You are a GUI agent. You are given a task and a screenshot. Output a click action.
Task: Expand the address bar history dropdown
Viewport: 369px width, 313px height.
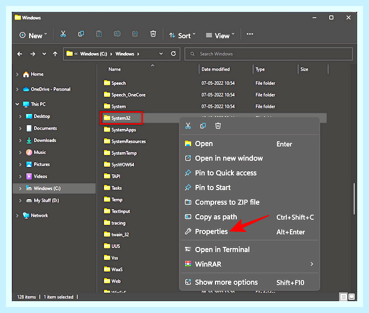161,54
